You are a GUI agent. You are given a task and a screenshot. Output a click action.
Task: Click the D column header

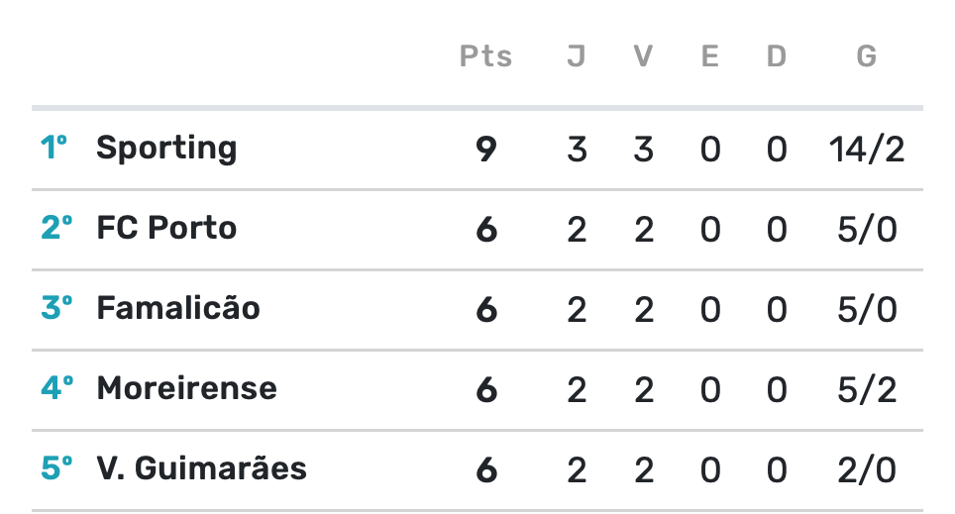(x=777, y=56)
